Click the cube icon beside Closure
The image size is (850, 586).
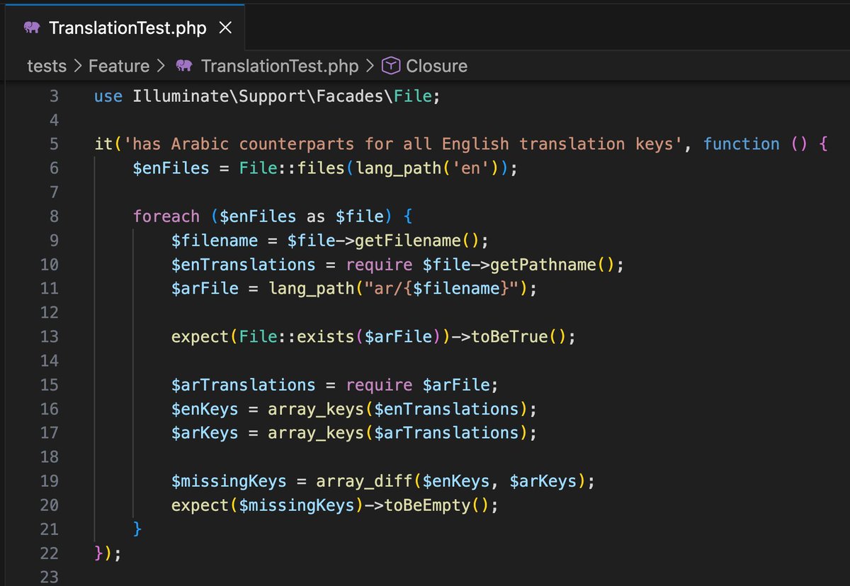tap(390, 66)
